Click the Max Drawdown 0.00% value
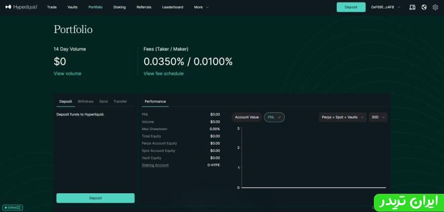Screen dimensions: 444x212 215,129
